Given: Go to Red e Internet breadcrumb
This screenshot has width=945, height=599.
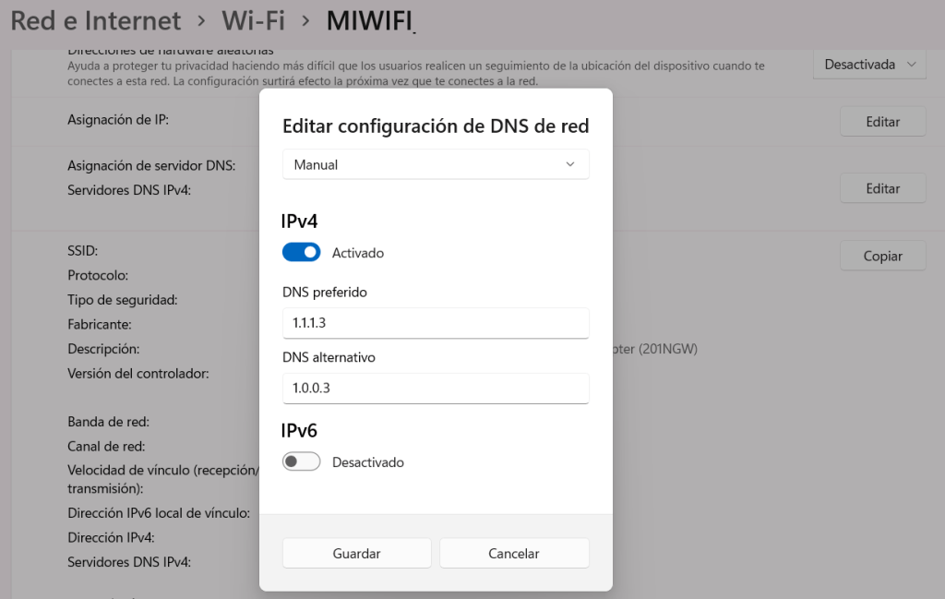Looking at the screenshot, I should point(96,20).
